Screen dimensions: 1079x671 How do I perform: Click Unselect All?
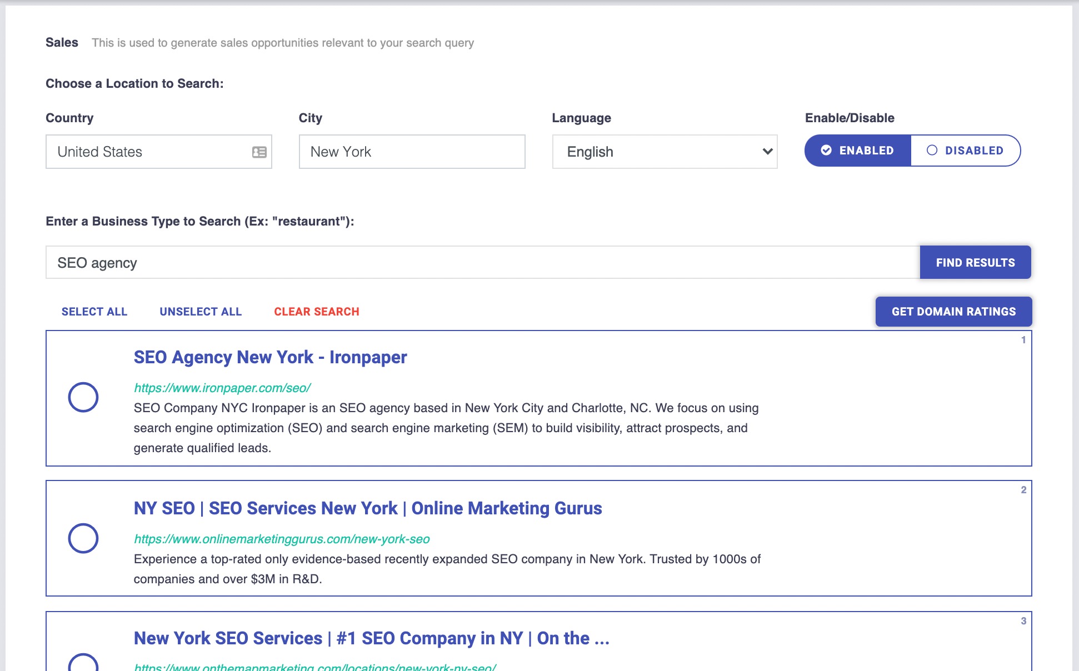click(201, 312)
